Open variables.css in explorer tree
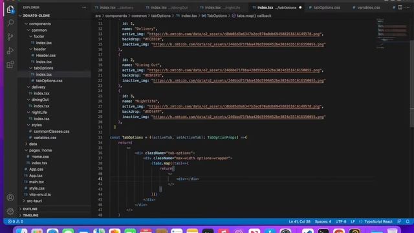 point(45,138)
